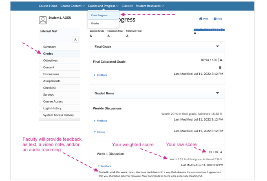Expand Feedback under Weekly Discussions
Image resolution: width=267 pixels, height=181 pixels.
point(100,121)
